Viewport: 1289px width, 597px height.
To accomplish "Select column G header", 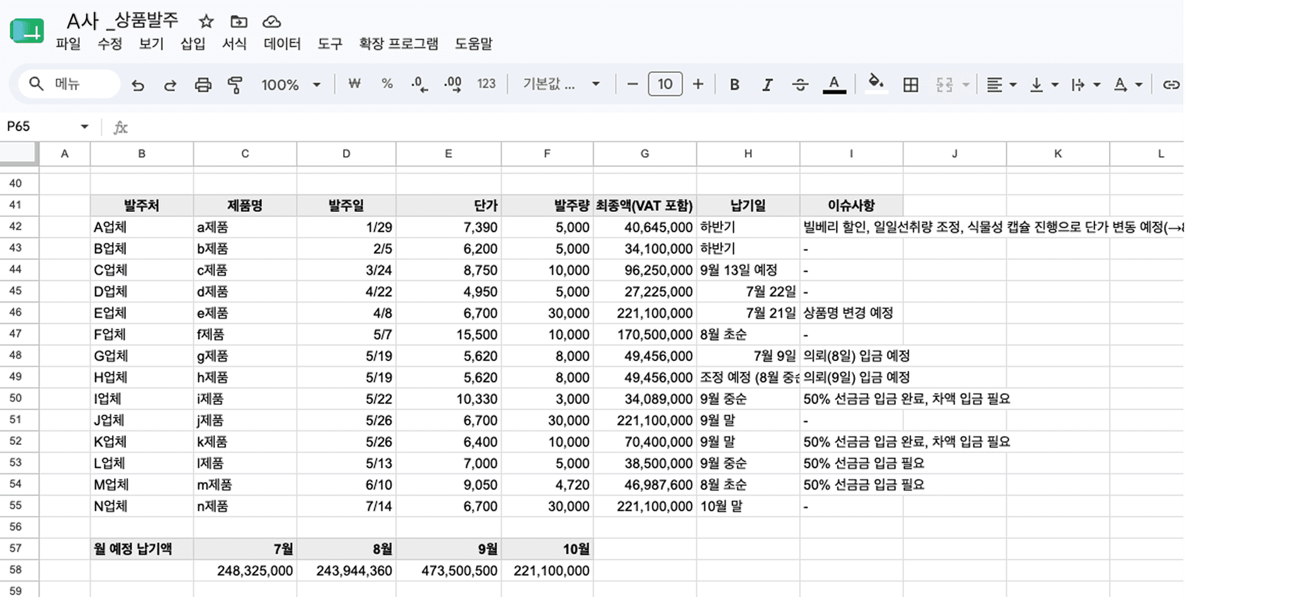I will [x=644, y=153].
